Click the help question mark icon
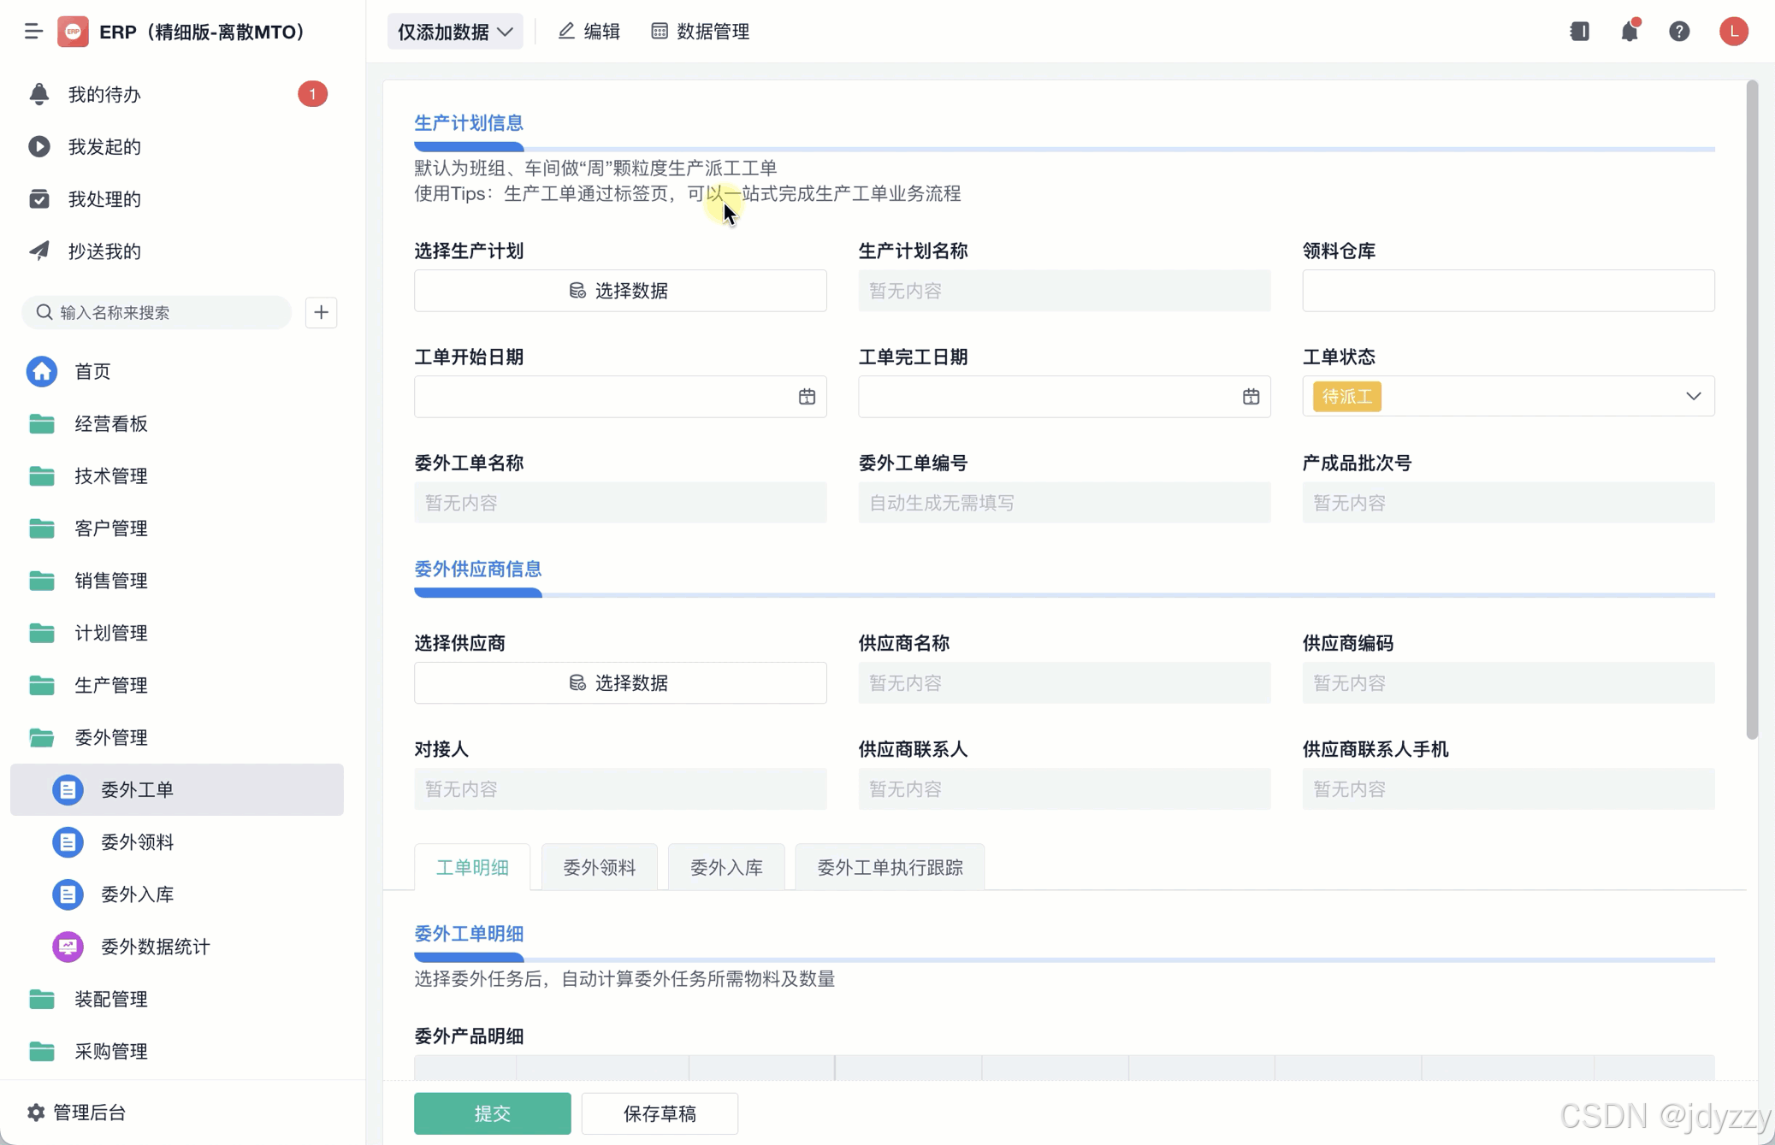The image size is (1775, 1145). point(1678,32)
